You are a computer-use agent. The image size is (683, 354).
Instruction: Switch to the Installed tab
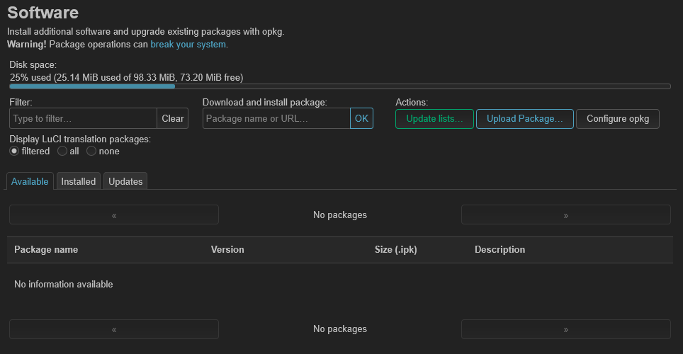(79, 181)
